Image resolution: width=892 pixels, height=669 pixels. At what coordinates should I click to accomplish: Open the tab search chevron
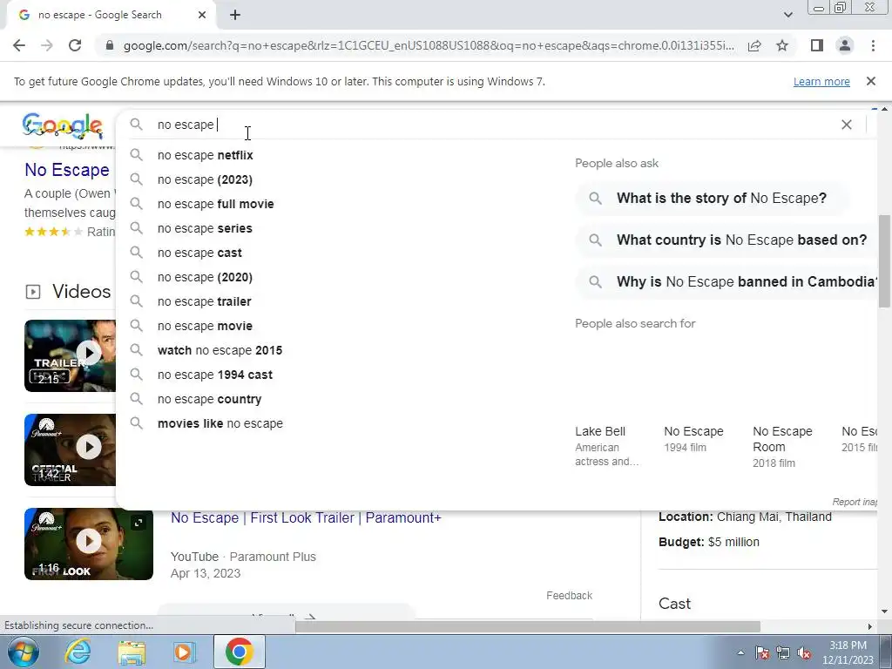point(787,16)
